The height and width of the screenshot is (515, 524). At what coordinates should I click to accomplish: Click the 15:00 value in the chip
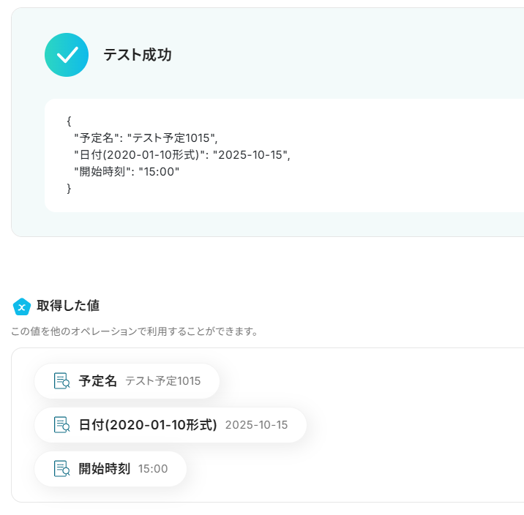point(153,469)
